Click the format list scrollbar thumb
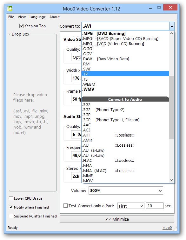Screen dimensions: 186x240 coord(172,107)
